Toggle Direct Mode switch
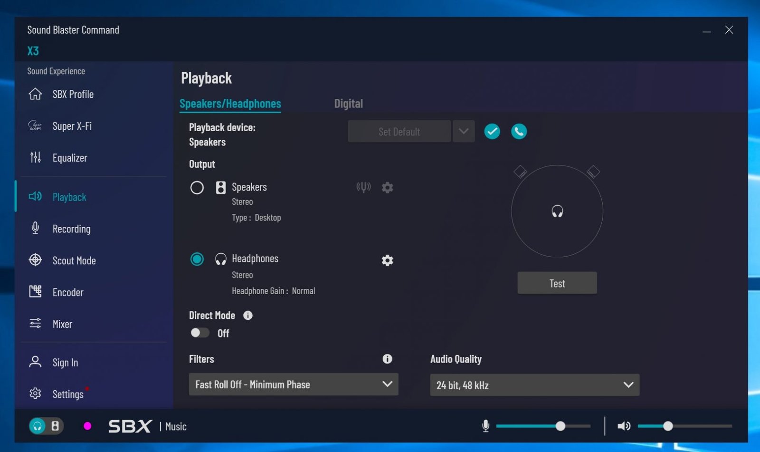Image resolution: width=760 pixels, height=452 pixels. pyautogui.click(x=200, y=333)
